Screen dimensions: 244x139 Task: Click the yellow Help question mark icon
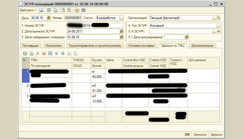[77, 10]
